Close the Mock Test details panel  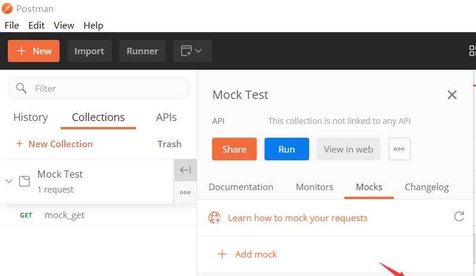tap(452, 95)
